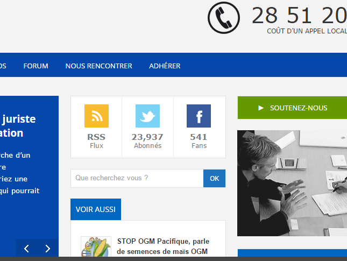
Task: Click the 28 51 20 phone number
Action: point(299,15)
